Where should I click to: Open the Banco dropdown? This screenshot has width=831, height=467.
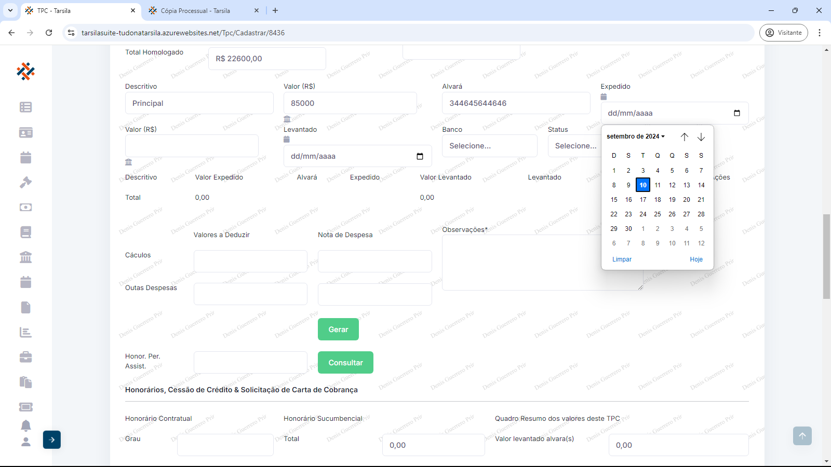coord(489,146)
